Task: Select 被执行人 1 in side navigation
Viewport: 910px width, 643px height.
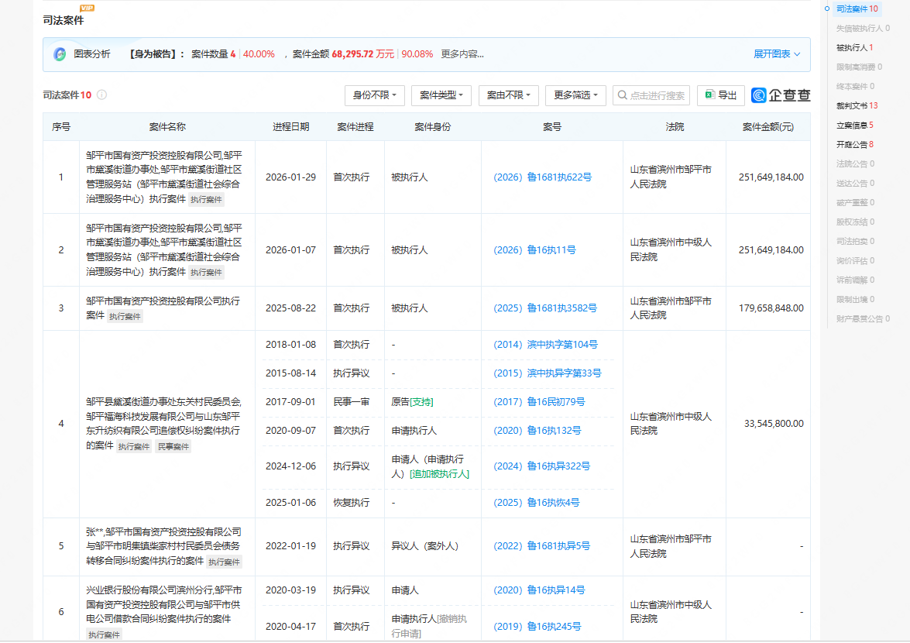Action: coord(854,47)
